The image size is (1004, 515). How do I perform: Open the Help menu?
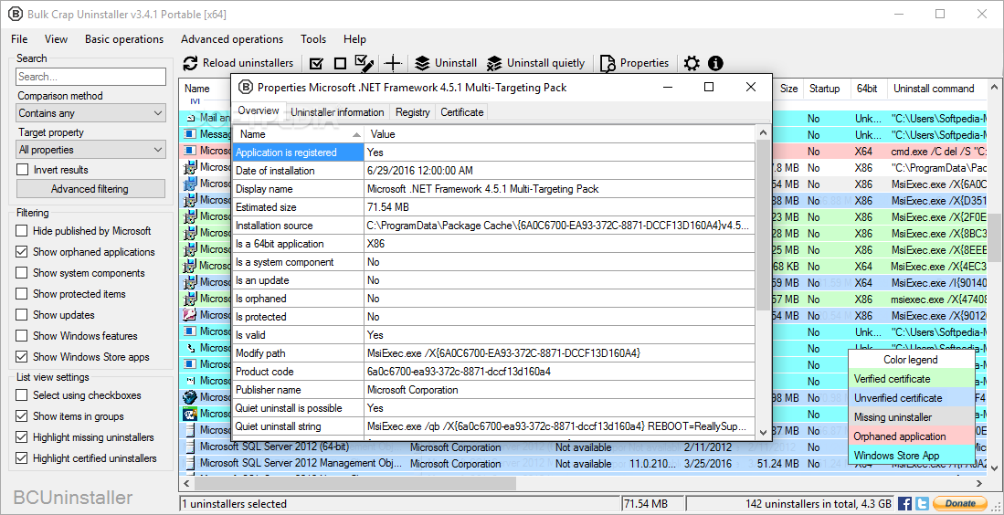coord(354,39)
